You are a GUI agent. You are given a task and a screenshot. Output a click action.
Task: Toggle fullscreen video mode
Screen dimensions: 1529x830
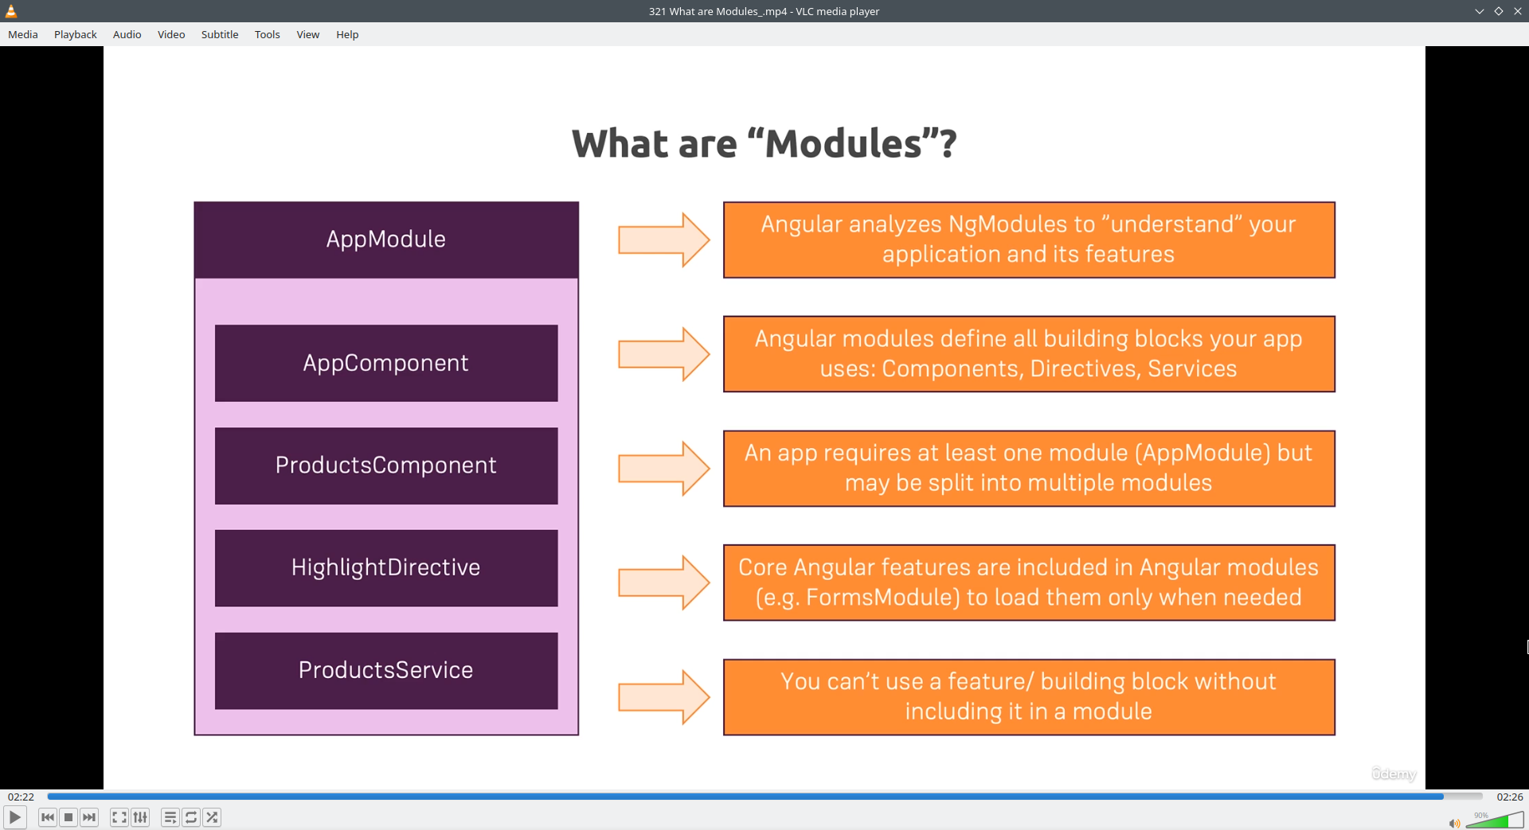pos(119,817)
